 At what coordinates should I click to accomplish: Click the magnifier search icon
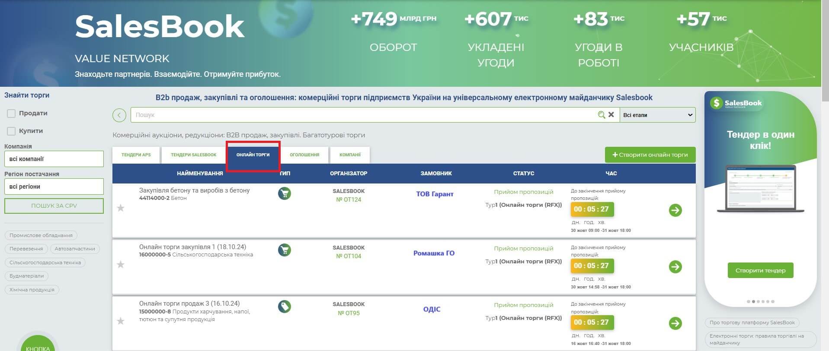[x=601, y=115]
